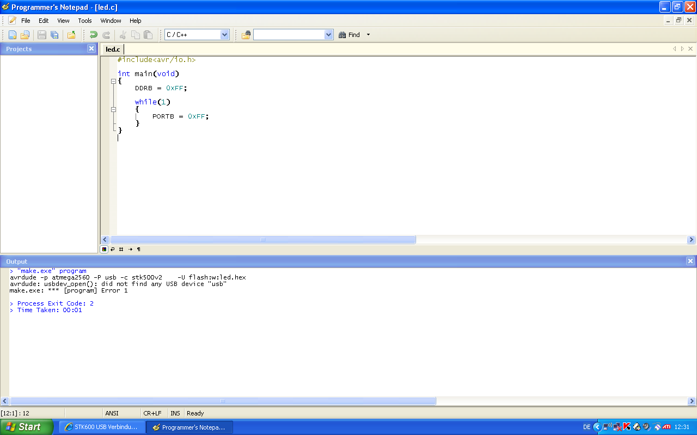Click the green Undo arrow
697x435 pixels.
click(x=93, y=35)
